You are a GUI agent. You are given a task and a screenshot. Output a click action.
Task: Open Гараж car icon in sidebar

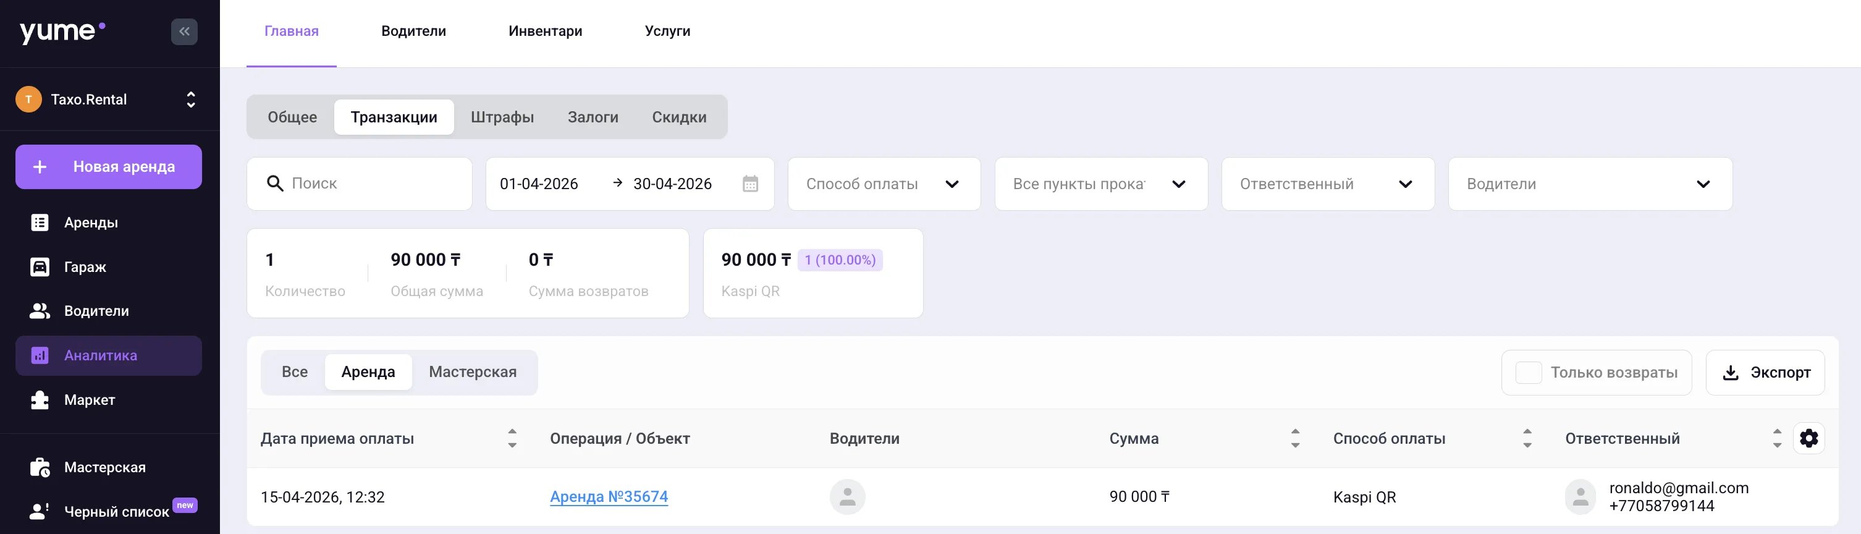pos(40,266)
